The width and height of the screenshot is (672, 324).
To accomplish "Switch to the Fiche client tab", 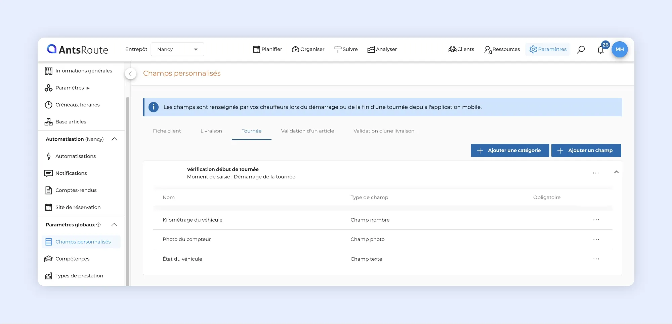I will [167, 131].
